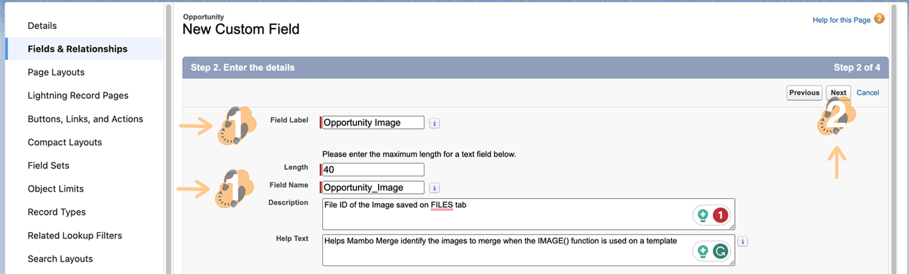The height and width of the screenshot is (274, 909).
Task: Click the lightbulb icon in Description box
Action: (x=703, y=216)
